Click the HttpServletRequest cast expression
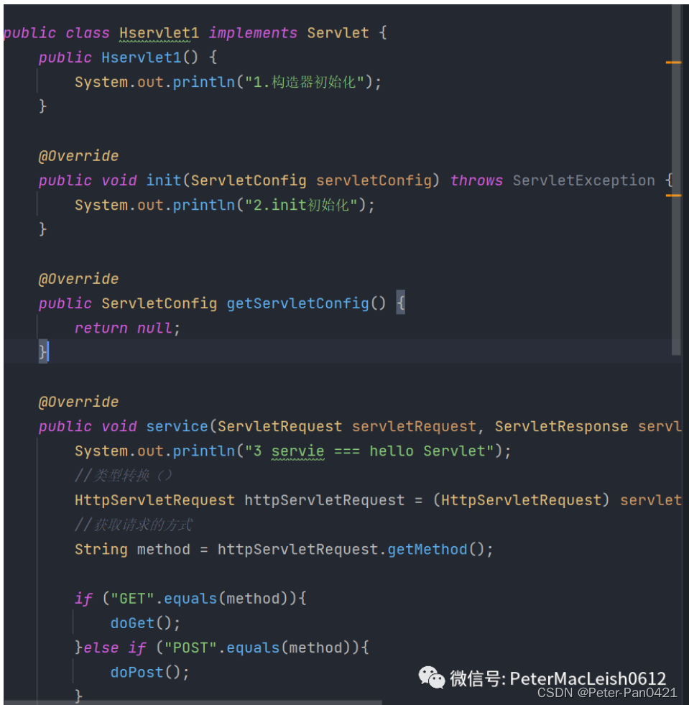Viewport: 689px width, 705px height. (522, 500)
